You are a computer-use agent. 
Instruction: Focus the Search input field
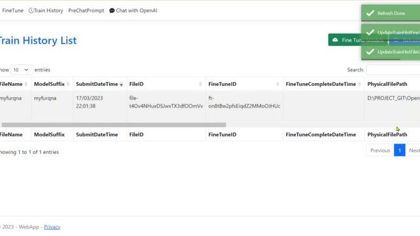click(x=393, y=70)
